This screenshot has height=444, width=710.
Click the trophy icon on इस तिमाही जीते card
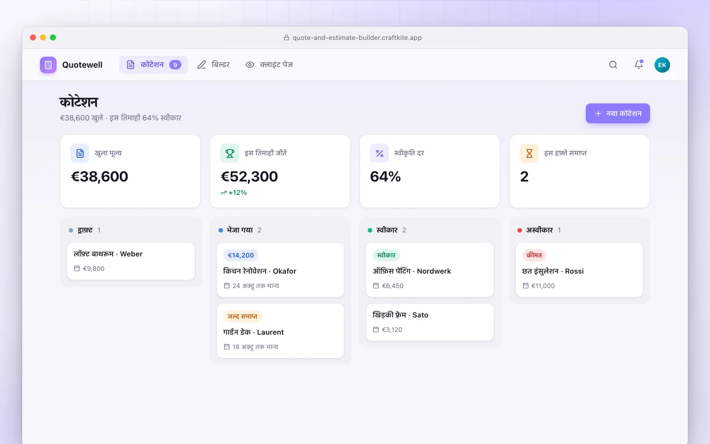coord(230,153)
